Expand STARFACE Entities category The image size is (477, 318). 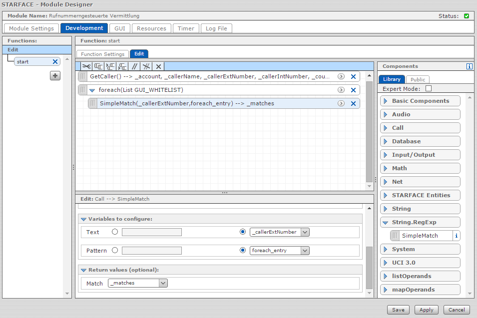[x=420, y=195]
